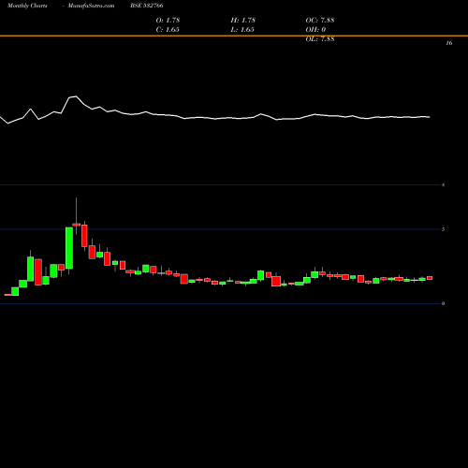
Task: Click the low value 'L: 1.65'
Action: [242, 29]
